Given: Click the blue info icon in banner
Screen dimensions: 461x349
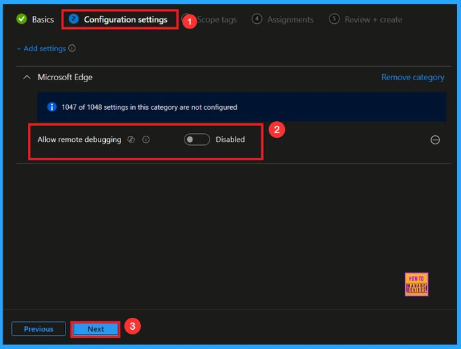Looking at the screenshot, I should click(x=52, y=107).
